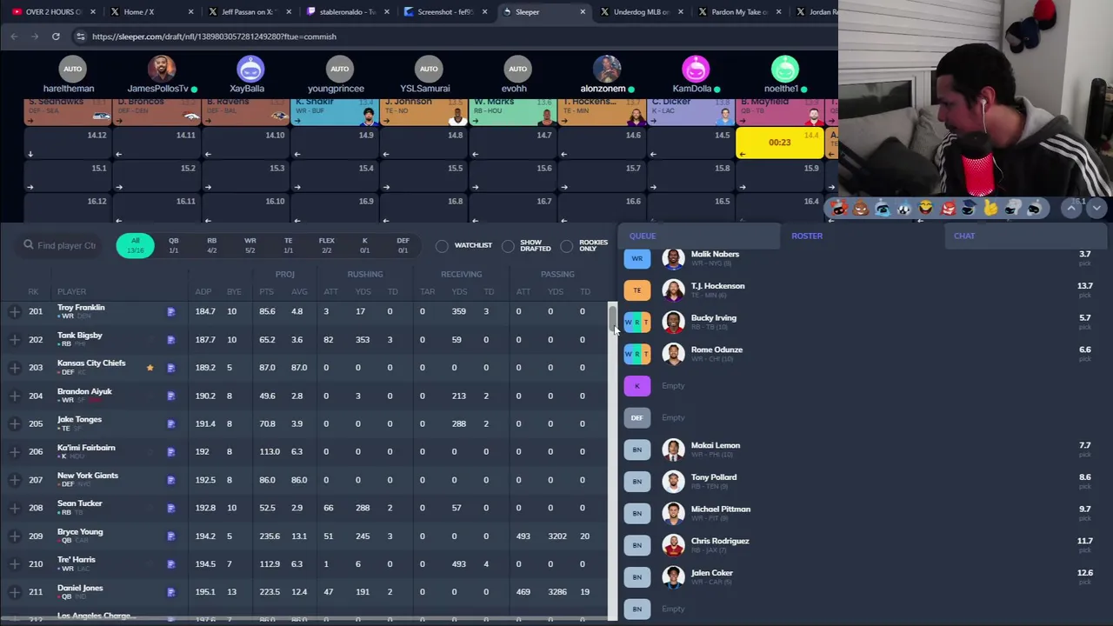The image size is (1113, 626).
Task: Reload the page with the browser refresh icon
Action: [56, 37]
